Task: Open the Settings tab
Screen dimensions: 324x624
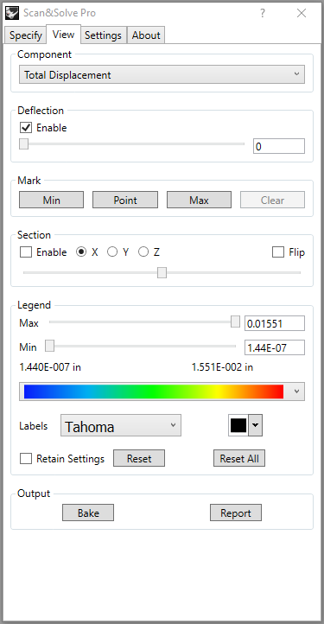Action: [x=103, y=35]
